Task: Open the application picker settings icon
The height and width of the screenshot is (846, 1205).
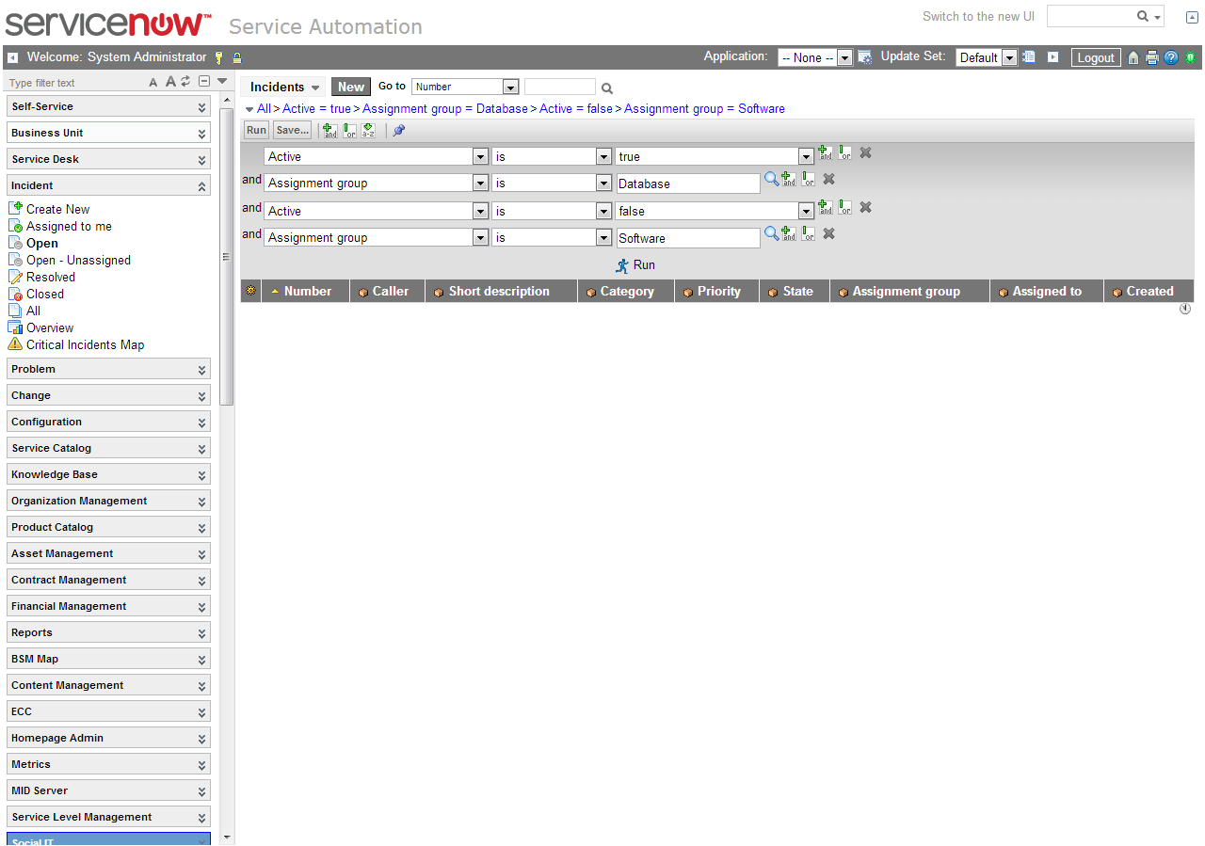Action: [x=864, y=57]
